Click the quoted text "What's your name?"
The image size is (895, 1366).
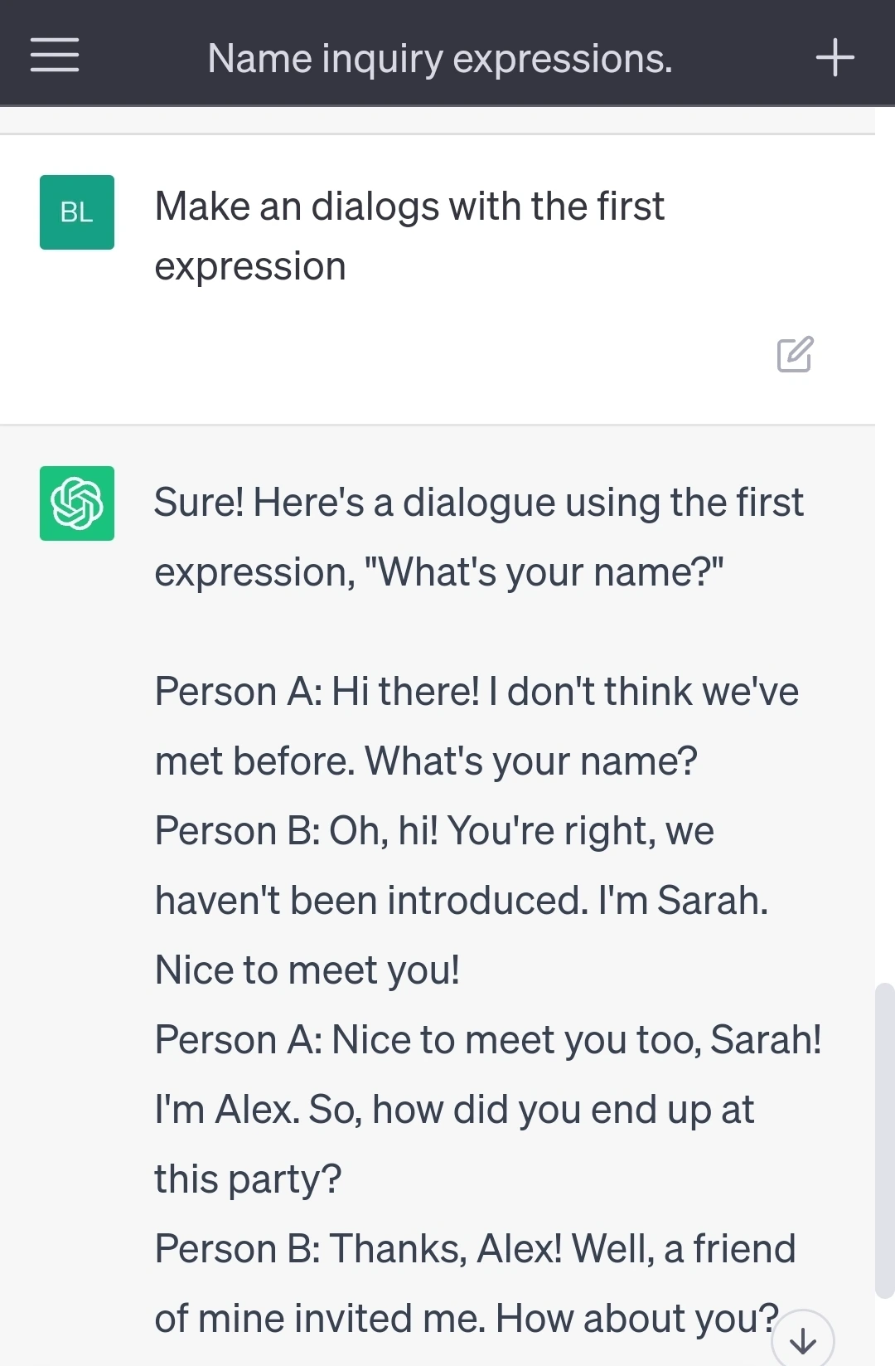[x=544, y=572]
